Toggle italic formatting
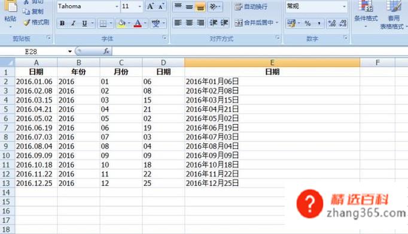Viewport: 408px width, 234px height. [74, 23]
